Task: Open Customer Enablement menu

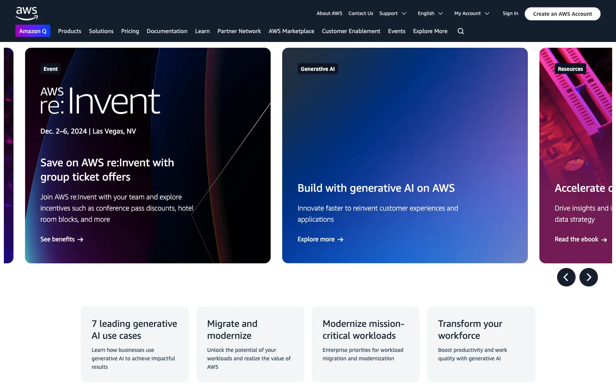Action: pos(351,31)
